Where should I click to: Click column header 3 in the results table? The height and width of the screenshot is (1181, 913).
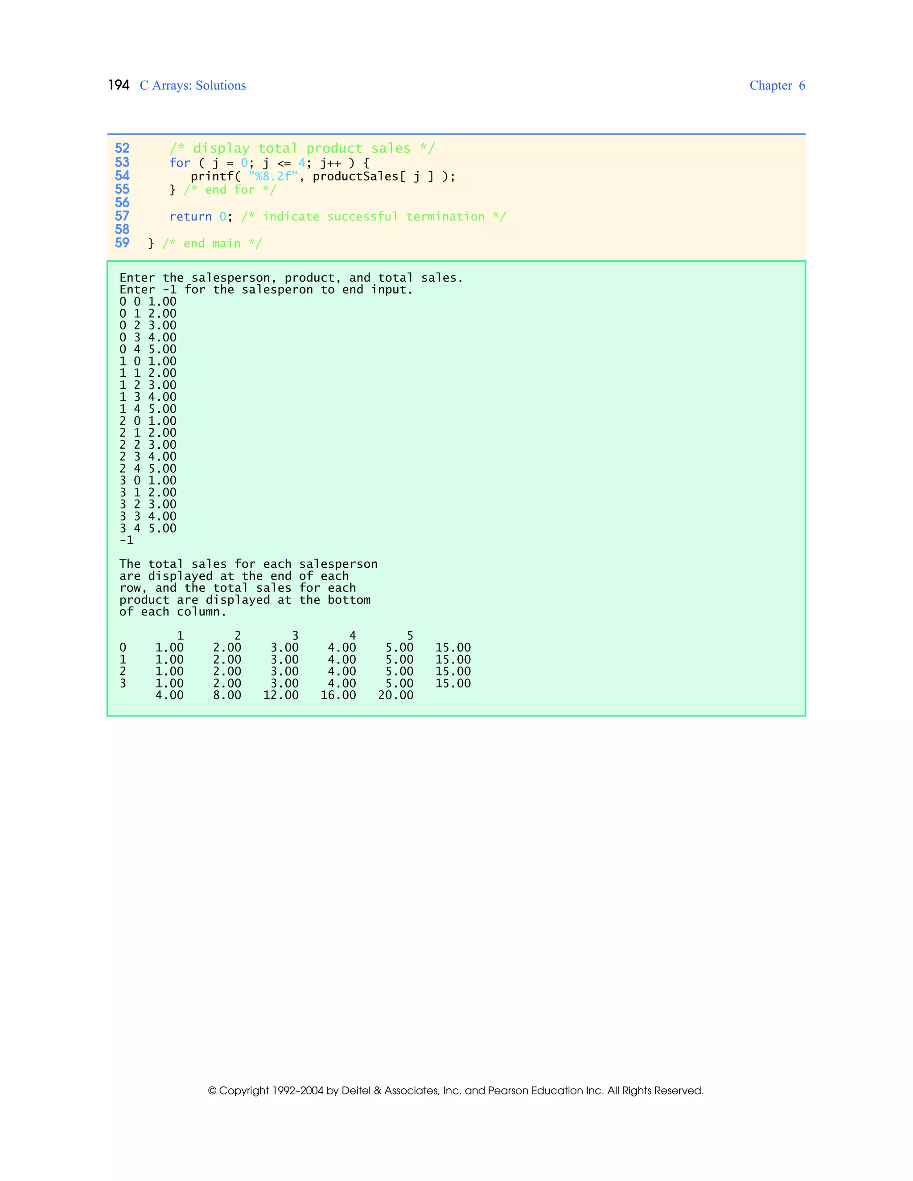(295, 636)
